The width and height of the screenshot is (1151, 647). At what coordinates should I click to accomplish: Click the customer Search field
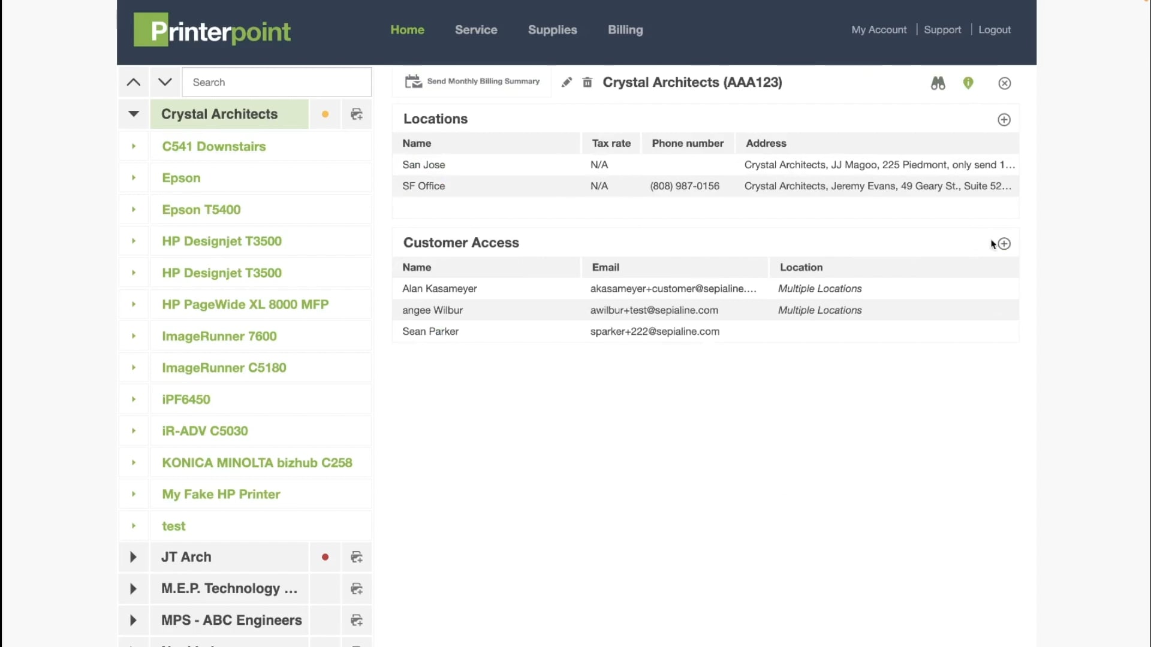(x=276, y=82)
